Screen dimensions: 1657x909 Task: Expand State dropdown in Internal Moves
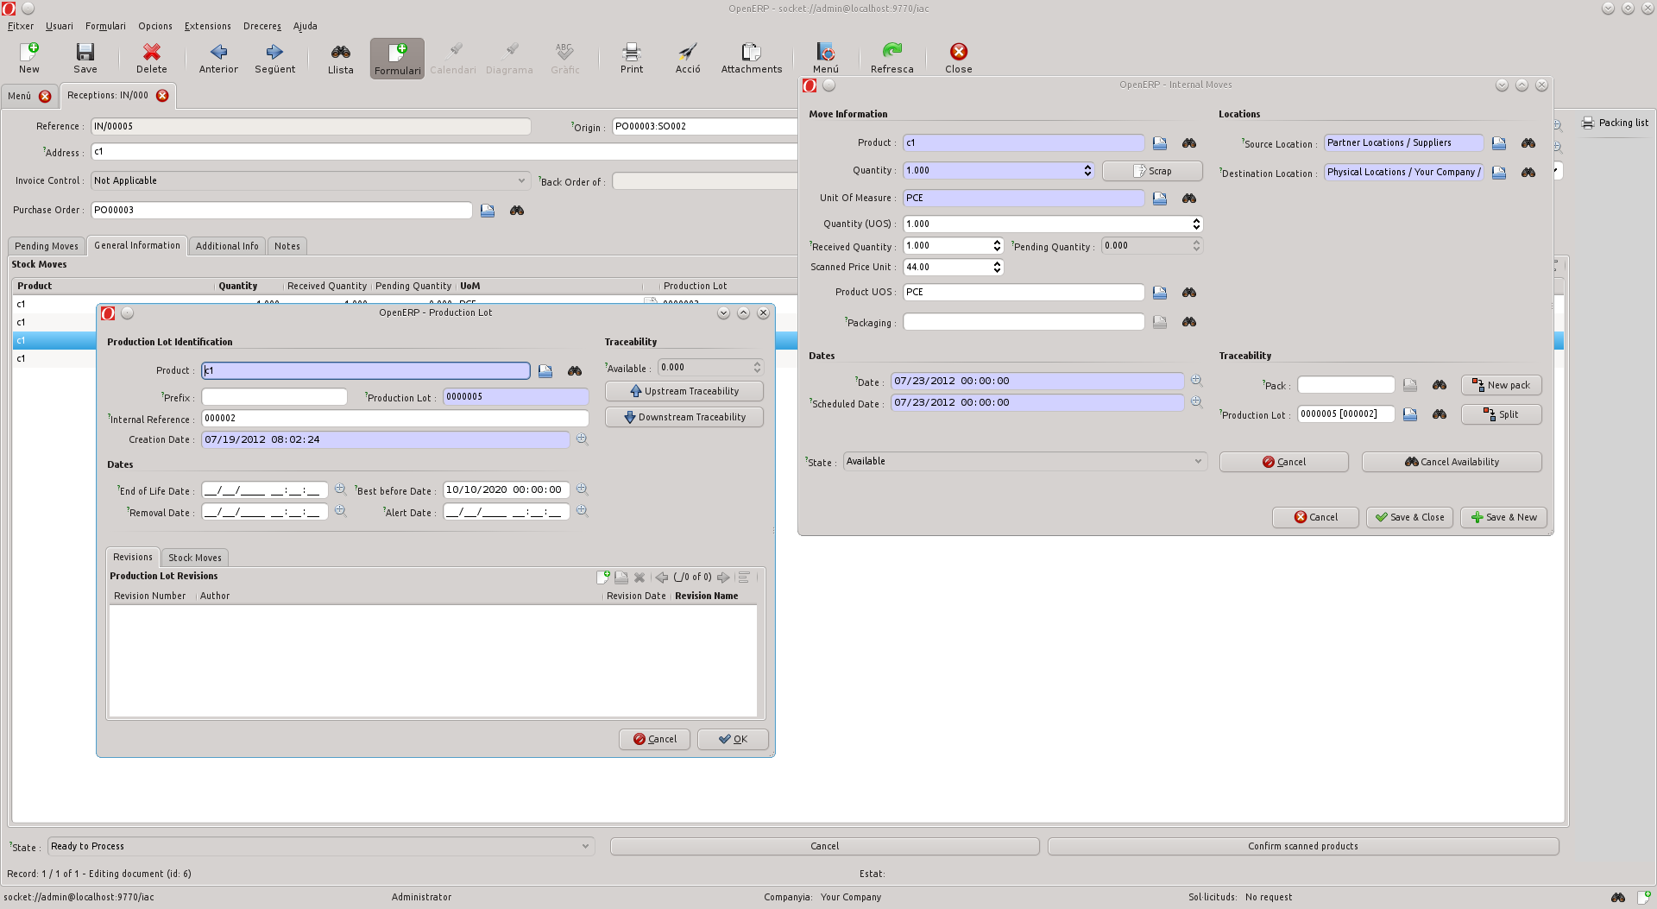point(1198,462)
